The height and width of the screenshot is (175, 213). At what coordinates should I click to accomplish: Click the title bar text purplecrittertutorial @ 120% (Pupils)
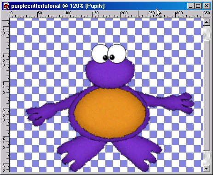pyautogui.click(x=58, y=6)
